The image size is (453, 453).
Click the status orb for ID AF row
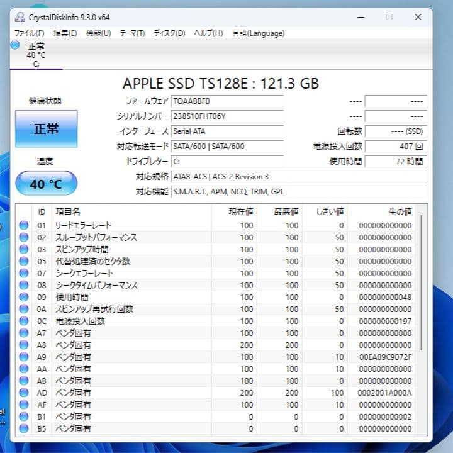tap(24, 405)
